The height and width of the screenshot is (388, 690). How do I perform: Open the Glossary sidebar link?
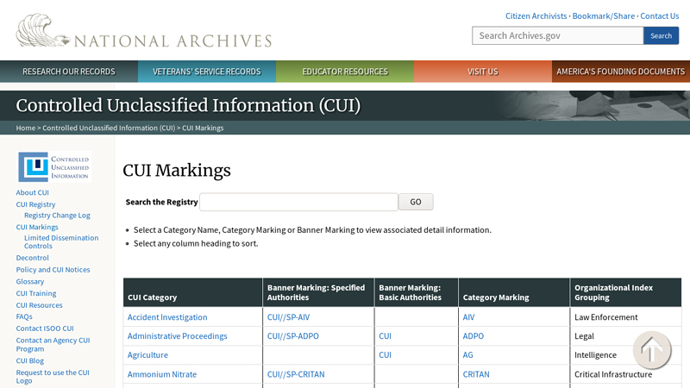(30, 281)
